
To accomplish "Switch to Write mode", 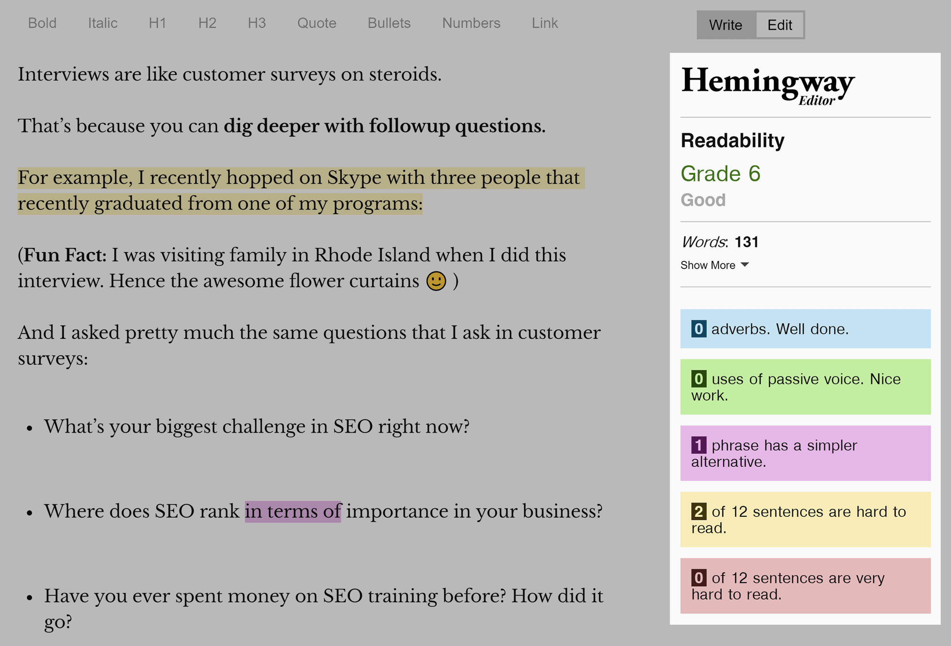I will [726, 25].
